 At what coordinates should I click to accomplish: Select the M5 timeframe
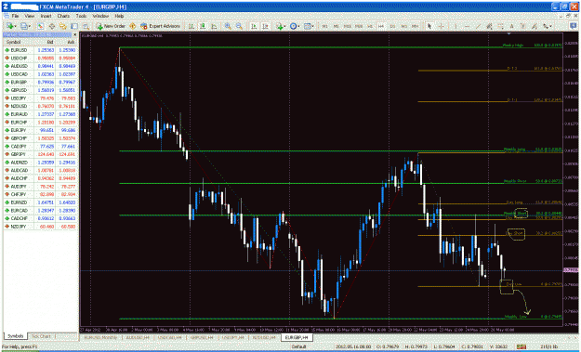click(x=337, y=26)
